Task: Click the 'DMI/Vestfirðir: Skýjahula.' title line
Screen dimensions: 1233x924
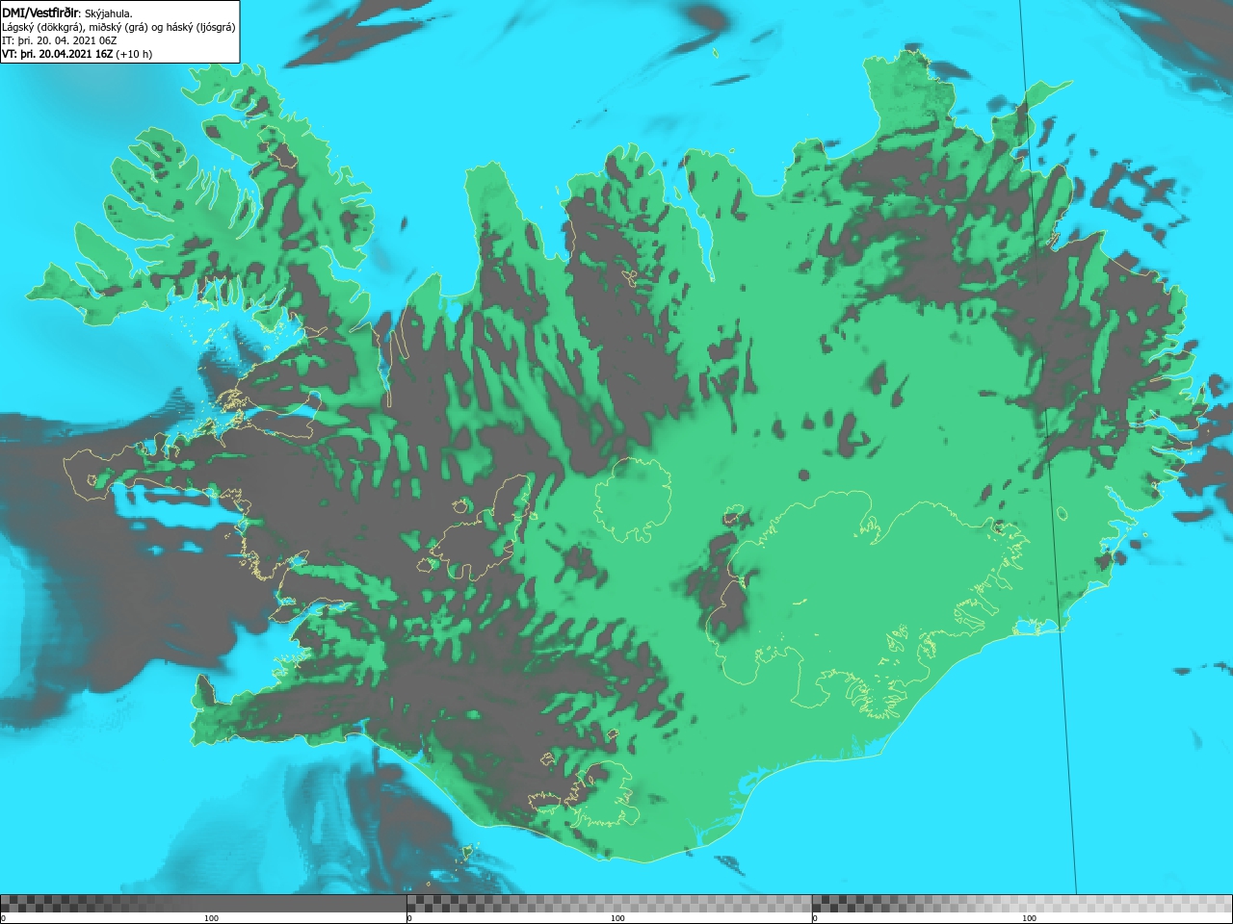Action: [67, 13]
